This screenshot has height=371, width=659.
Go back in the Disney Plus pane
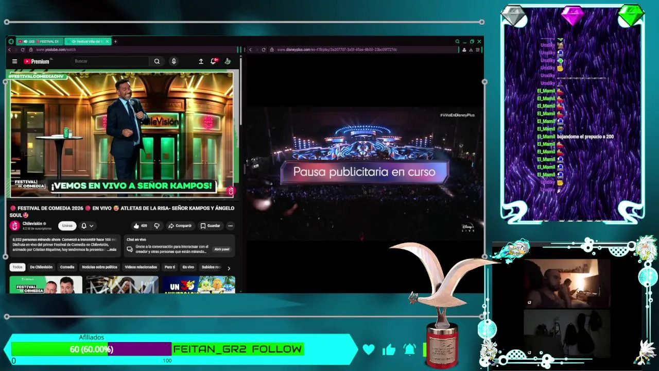250,50
